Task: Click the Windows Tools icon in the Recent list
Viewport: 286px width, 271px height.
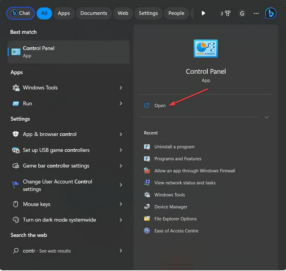Action: click(x=147, y=194)
